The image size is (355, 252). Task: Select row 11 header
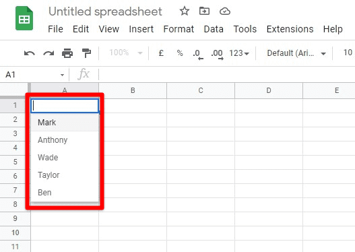15,247
